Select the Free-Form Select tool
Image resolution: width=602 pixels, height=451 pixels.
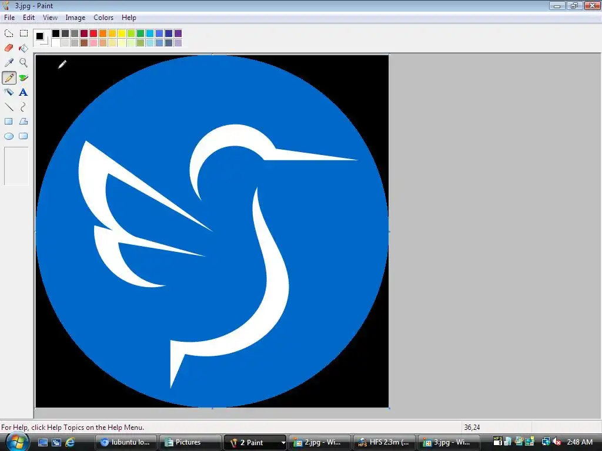point(9,33)
